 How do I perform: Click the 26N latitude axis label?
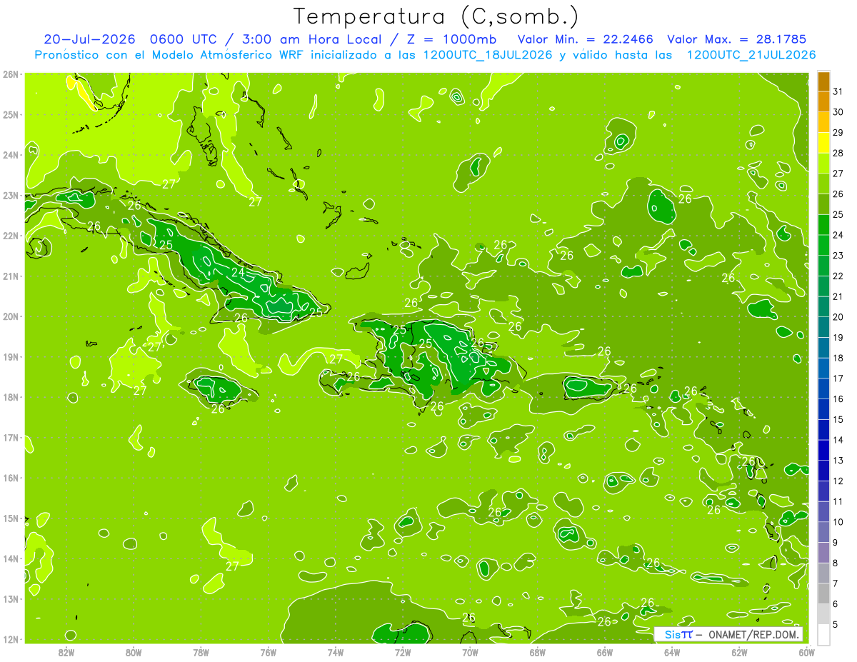point(10,74)
